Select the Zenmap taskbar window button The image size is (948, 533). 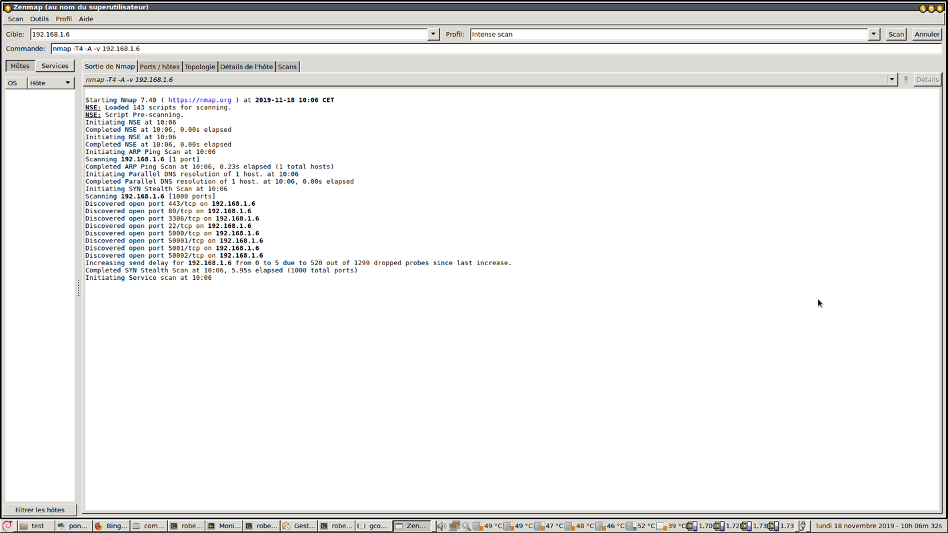tap(411, 526)
